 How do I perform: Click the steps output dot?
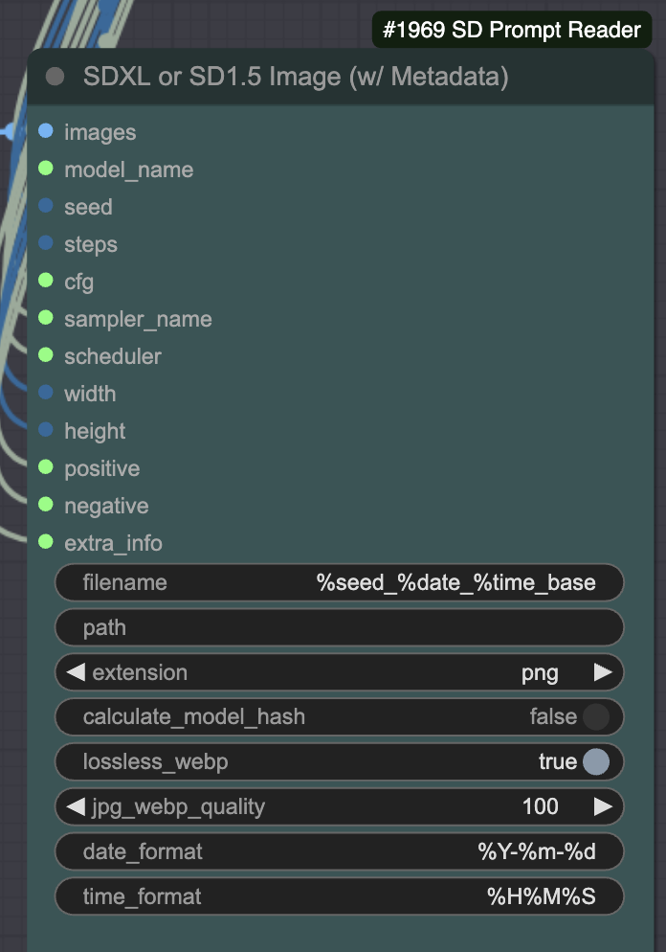(44, 244)
